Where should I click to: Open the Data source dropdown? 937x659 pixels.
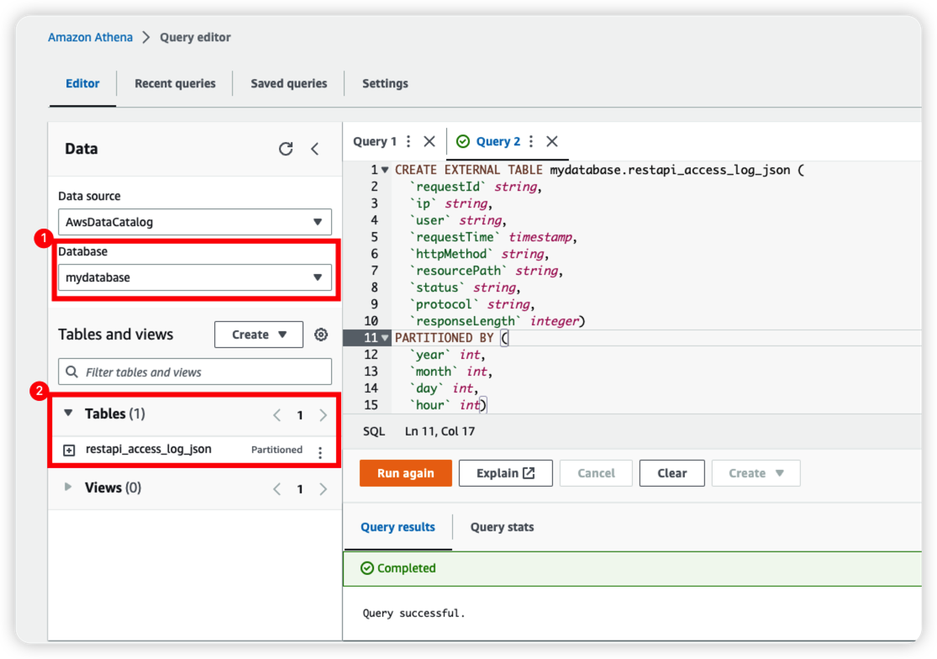pos(194,222)
